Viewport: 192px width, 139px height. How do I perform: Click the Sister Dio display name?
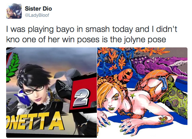pos(38,8)
